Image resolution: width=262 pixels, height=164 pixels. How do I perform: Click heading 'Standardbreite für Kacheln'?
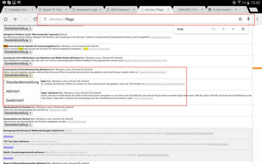17,107
